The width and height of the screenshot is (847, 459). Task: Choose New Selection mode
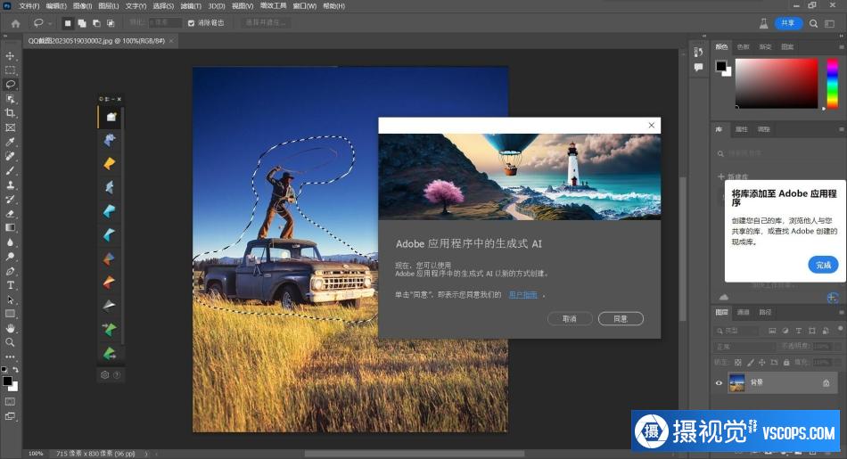[x=68, y=23]
